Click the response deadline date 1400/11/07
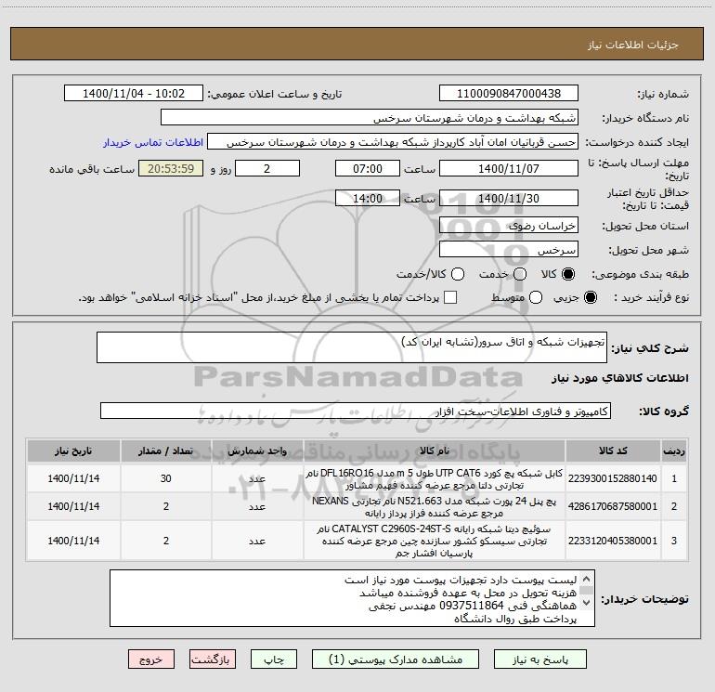 [x=509, y=168]
